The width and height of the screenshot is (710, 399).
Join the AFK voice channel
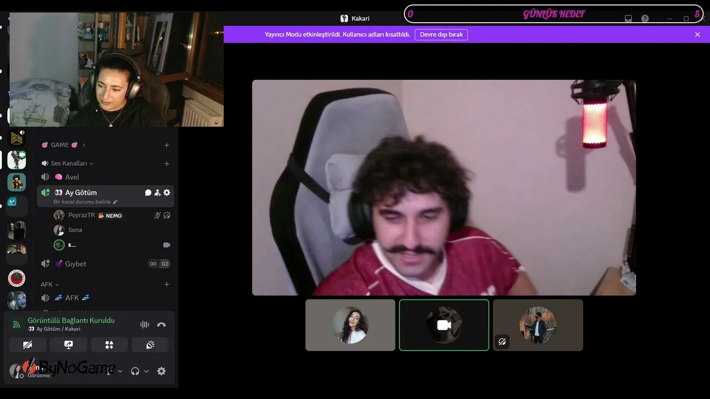105,298
